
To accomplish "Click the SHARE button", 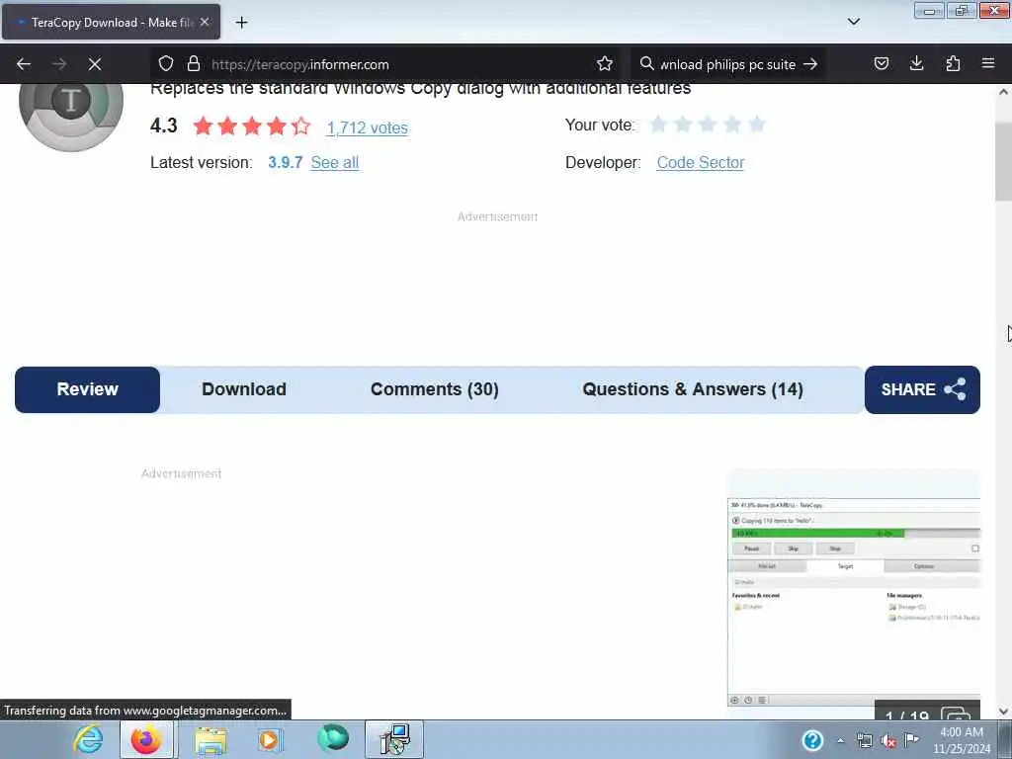I will click(922, 389).
